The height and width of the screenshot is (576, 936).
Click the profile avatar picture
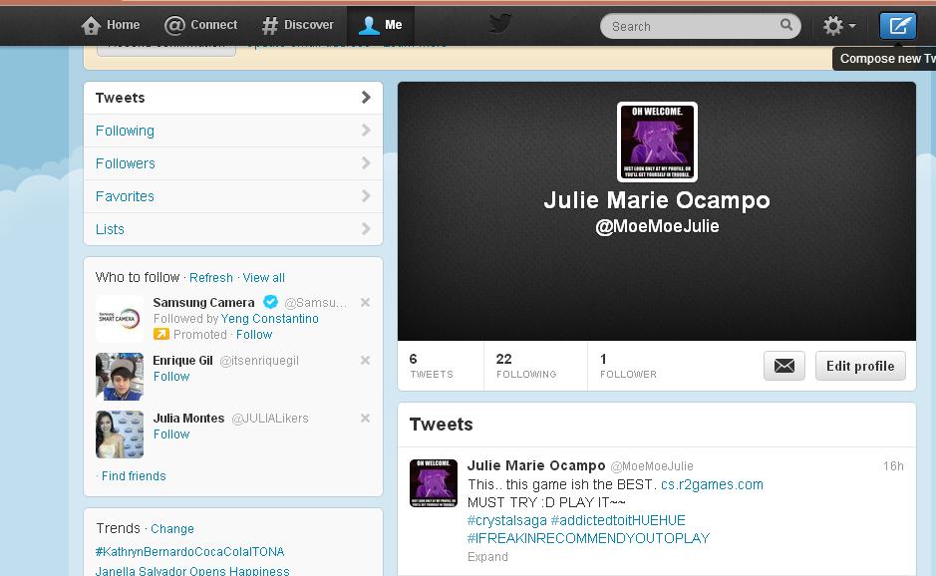pos(657,142)
